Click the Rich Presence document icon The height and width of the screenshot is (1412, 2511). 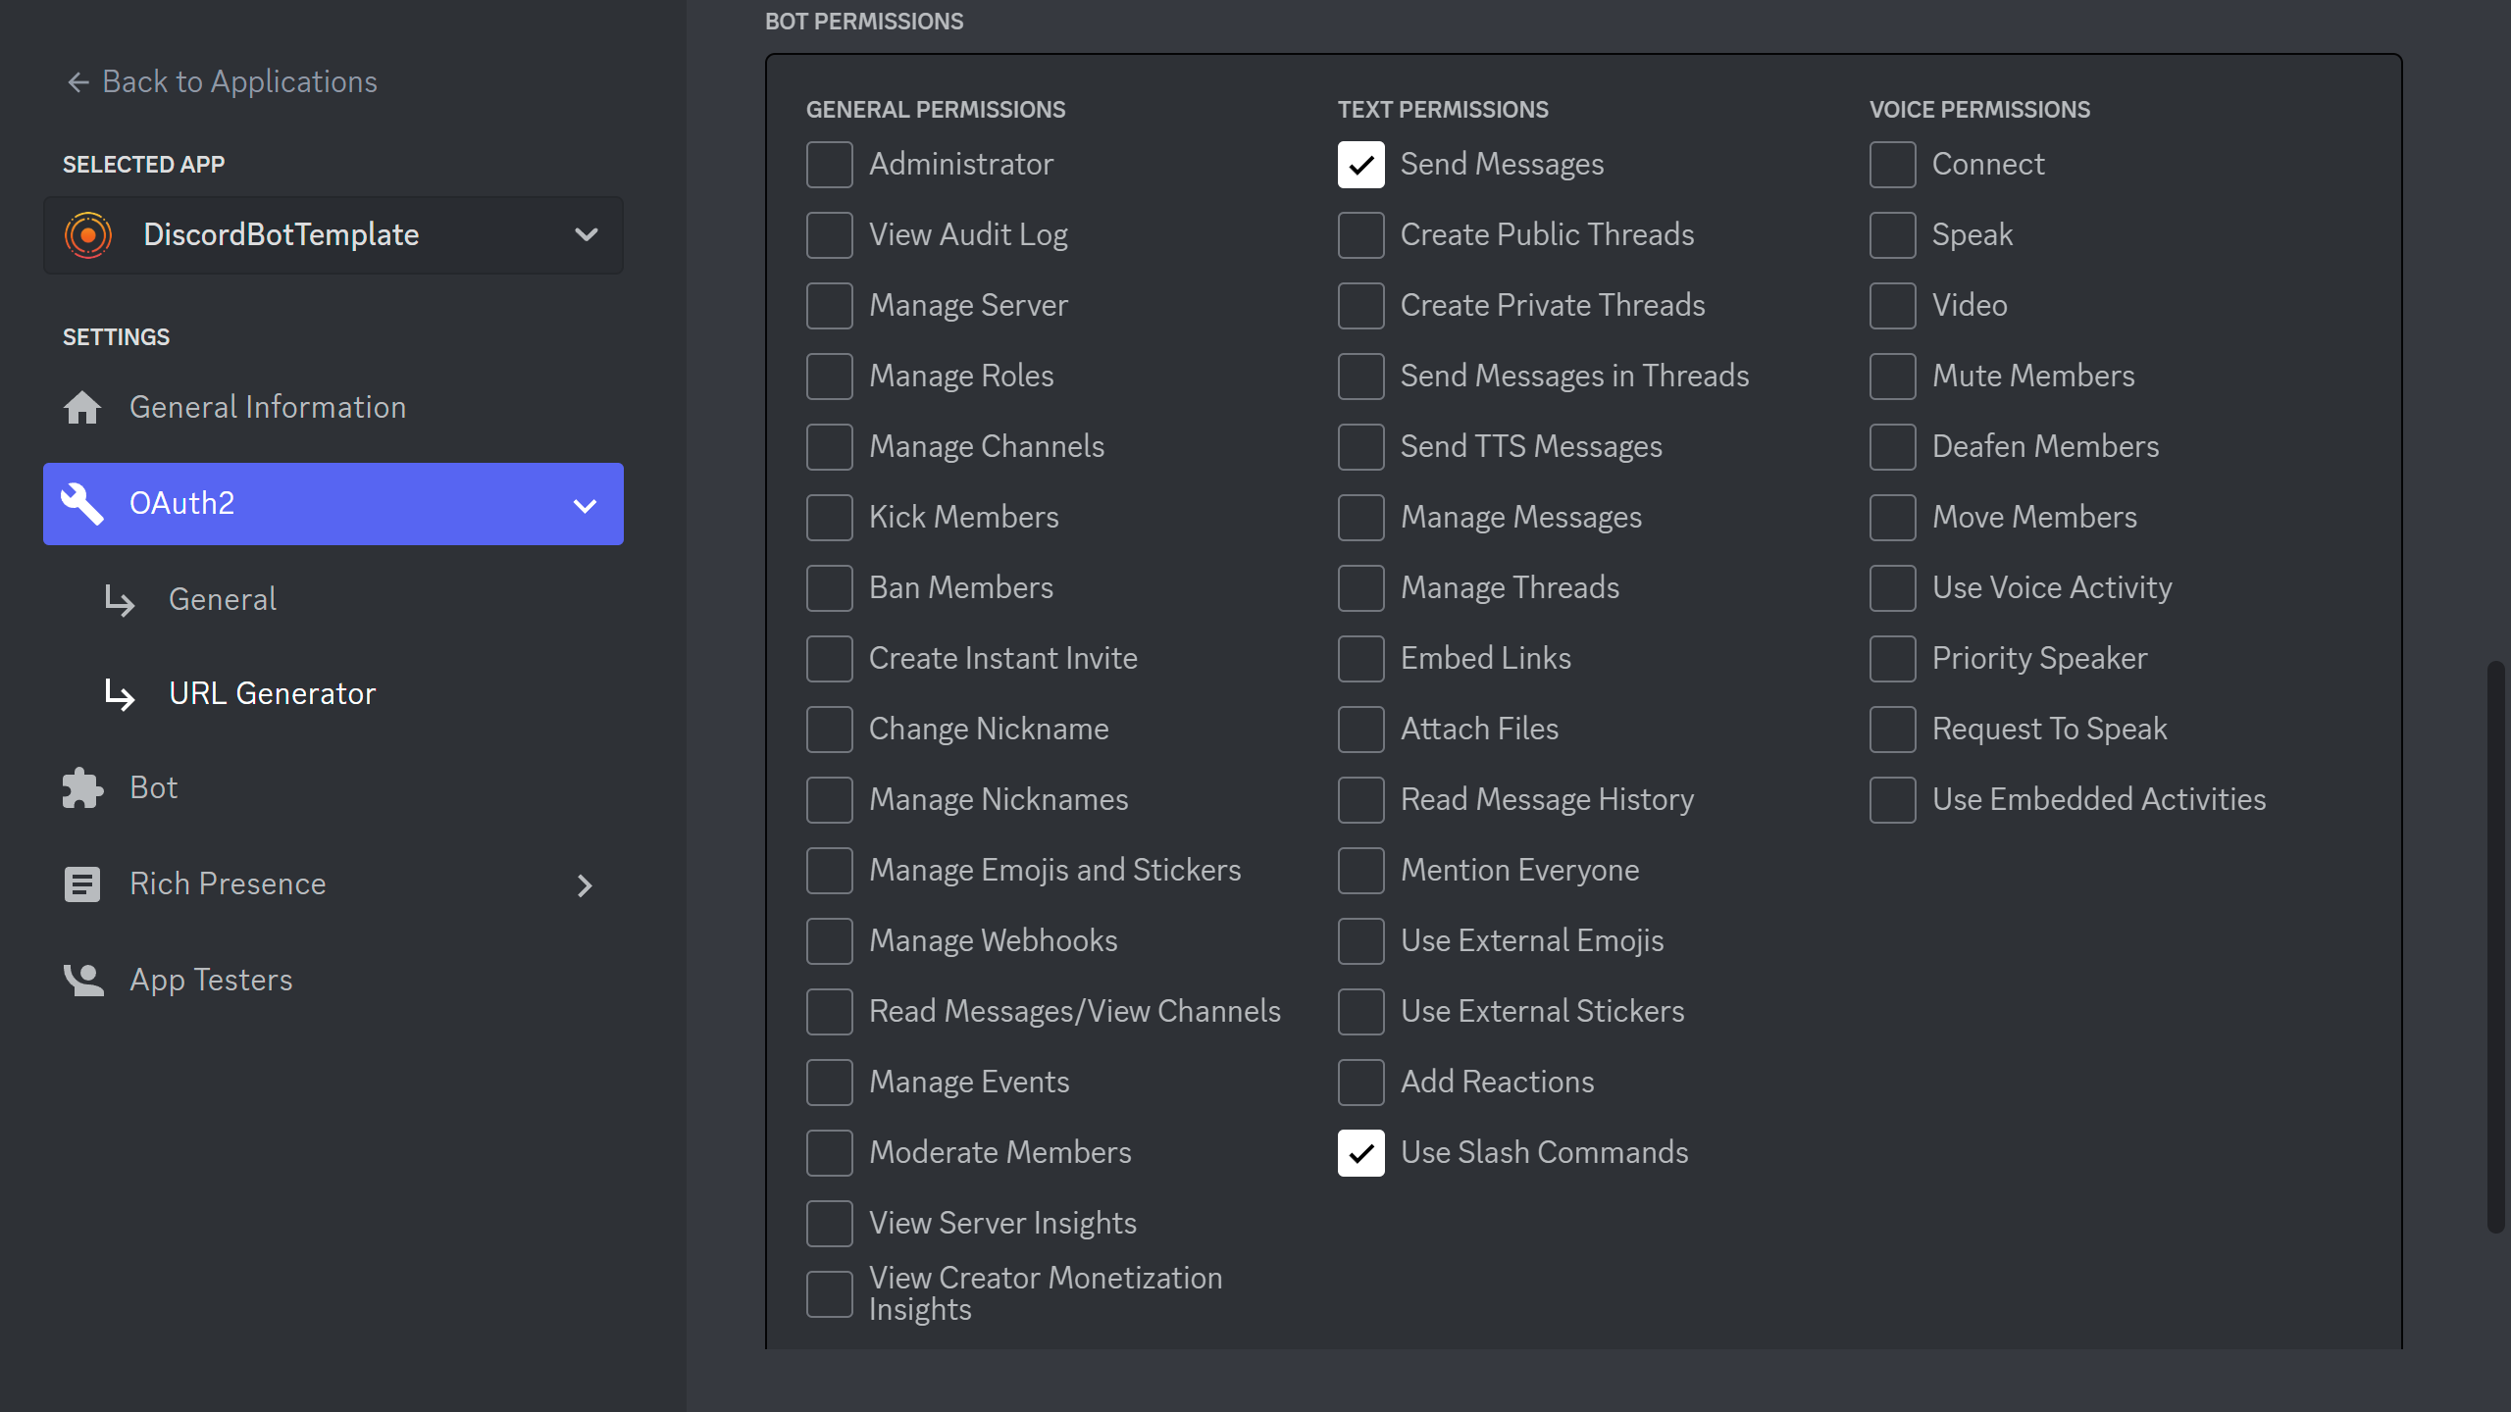pos(82,883)
